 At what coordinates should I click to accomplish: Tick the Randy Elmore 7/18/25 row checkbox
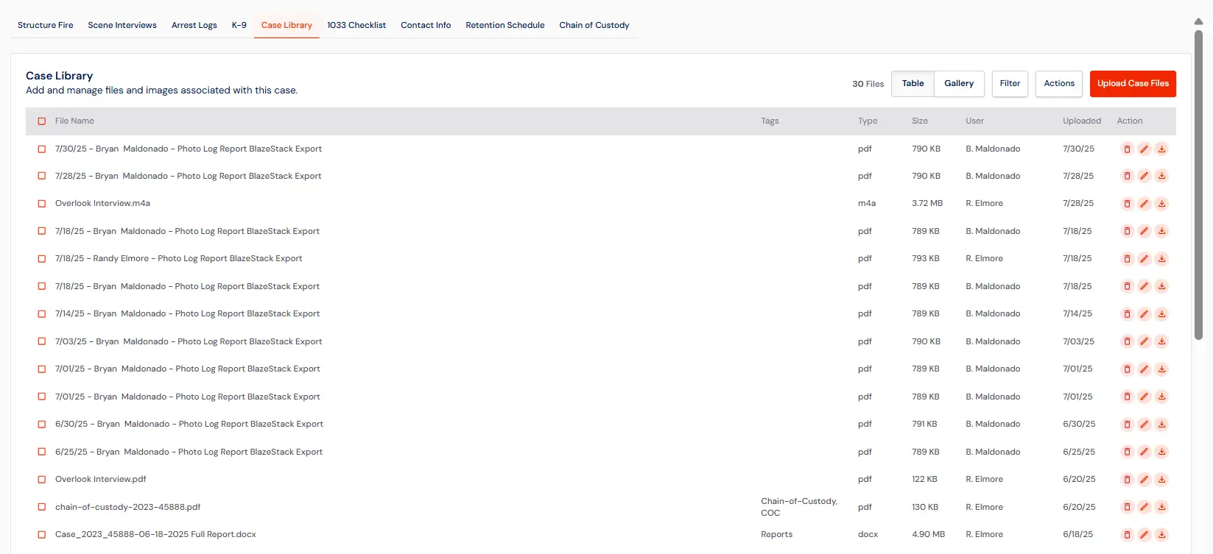pos(42,259)
